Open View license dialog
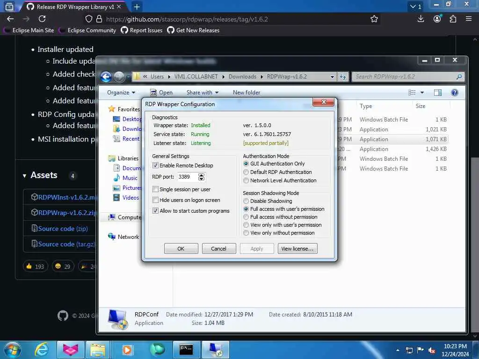The height and width of the screenshot is (359, 479). (298, 249)
